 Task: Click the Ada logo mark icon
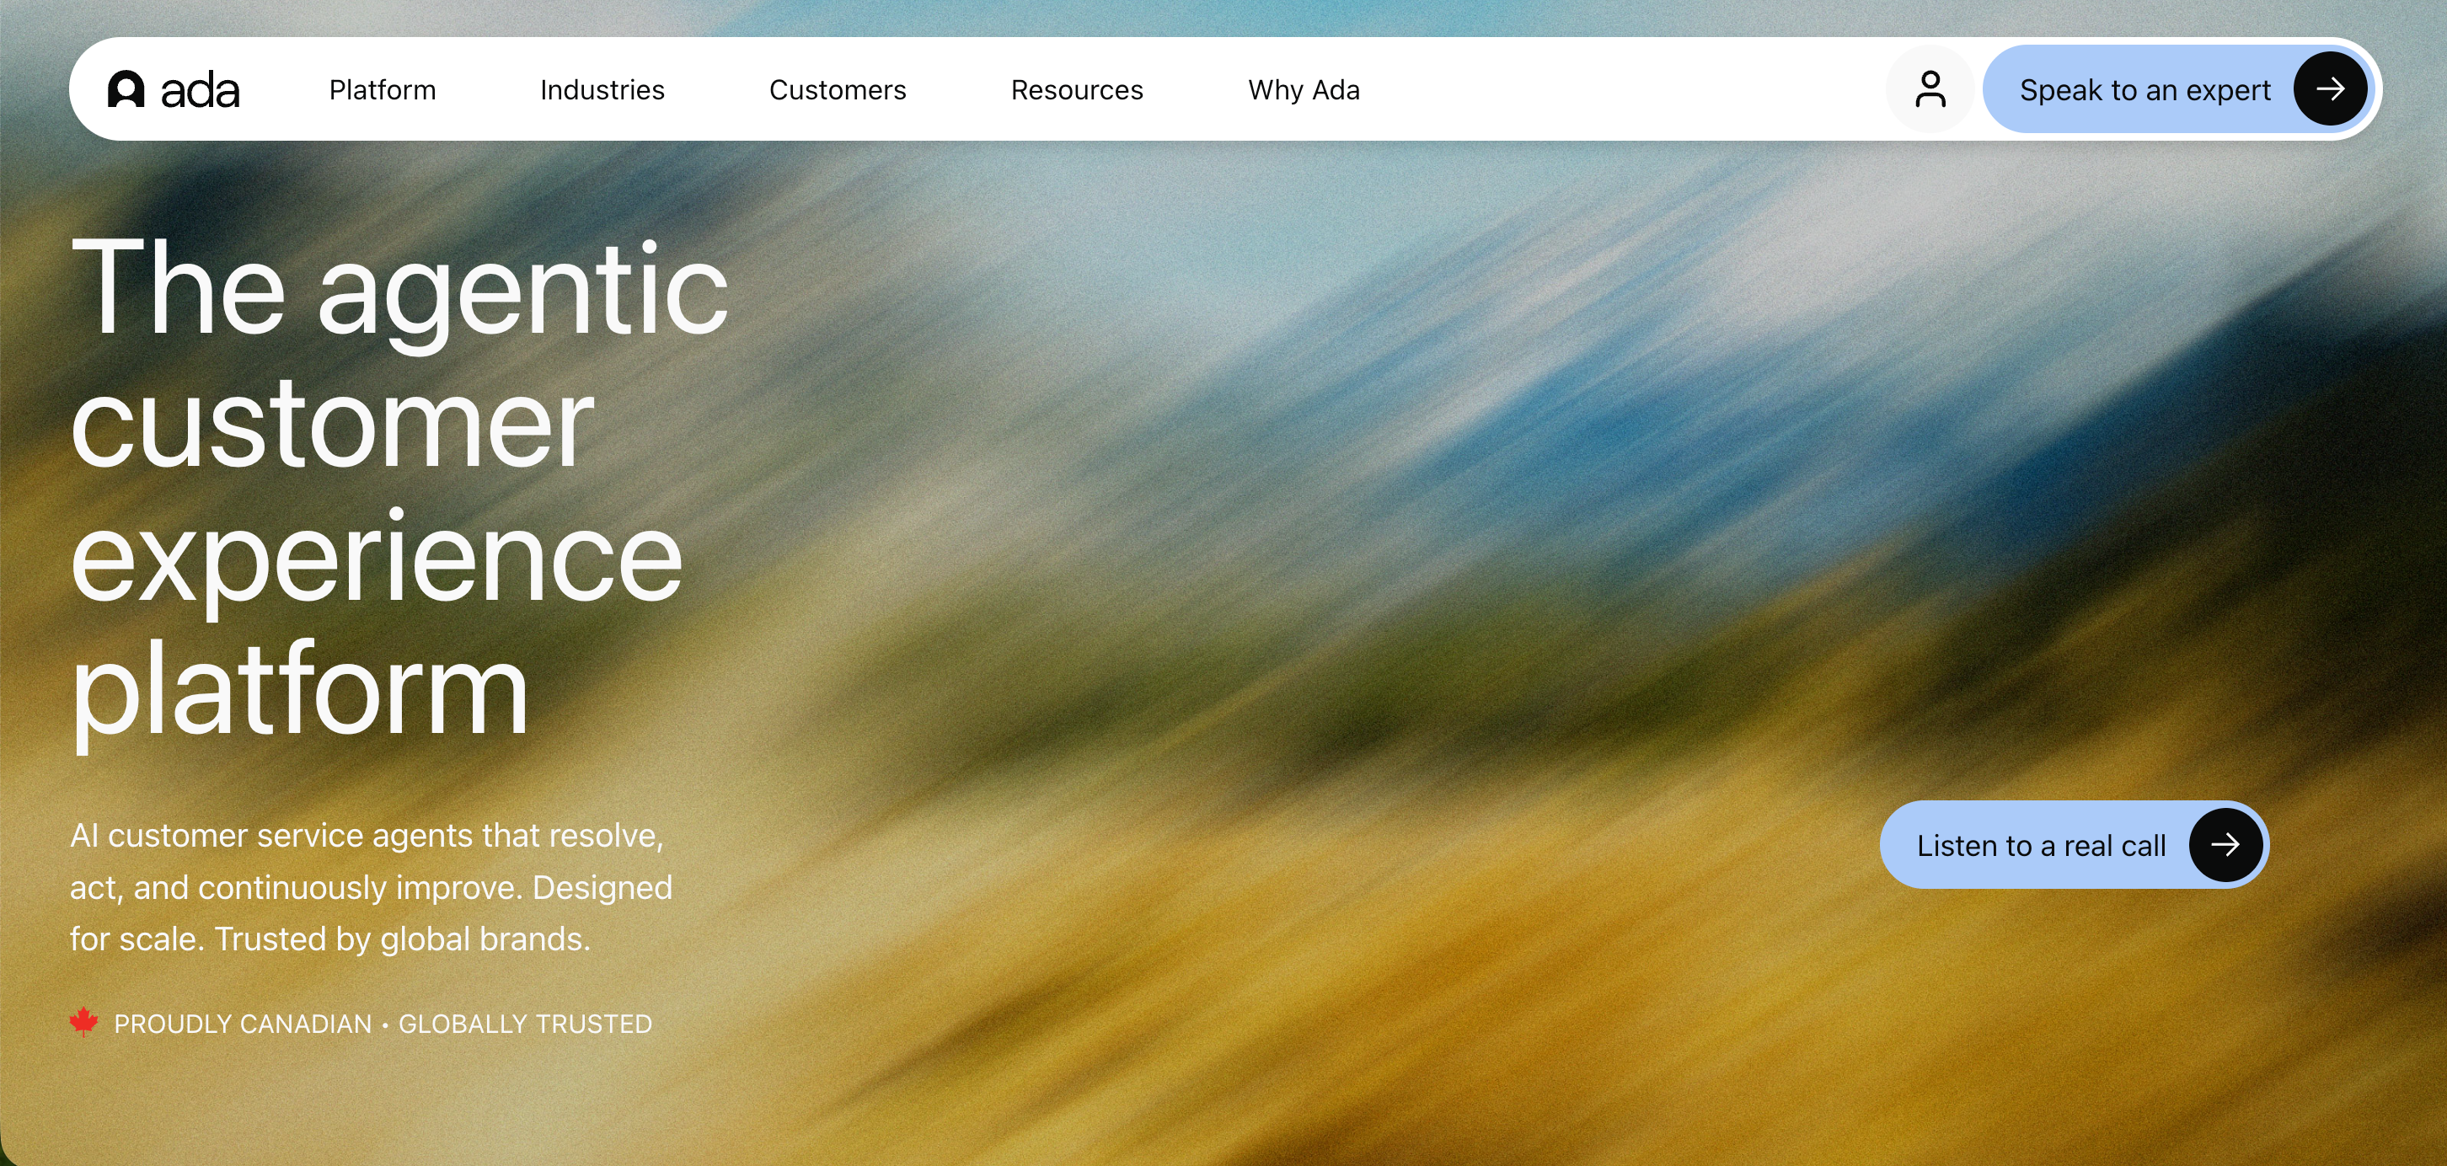[126, 89]
